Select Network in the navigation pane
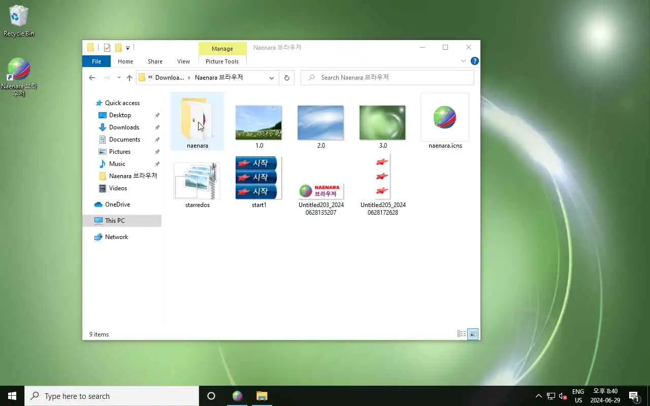 pyautogui.click(x=116, y=237)
